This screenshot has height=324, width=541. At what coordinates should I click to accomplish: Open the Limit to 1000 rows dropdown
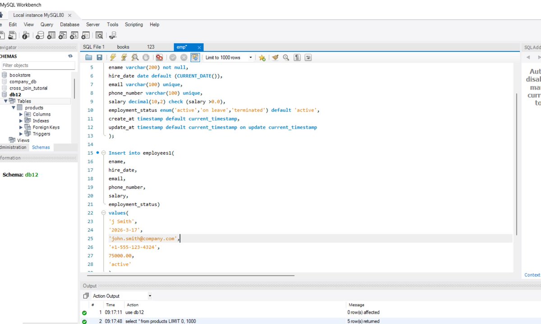(x=229, y=58)
